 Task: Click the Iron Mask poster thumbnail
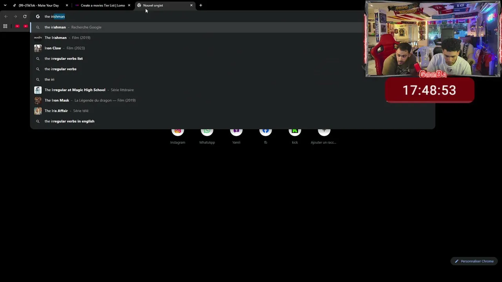pos(38,100)
